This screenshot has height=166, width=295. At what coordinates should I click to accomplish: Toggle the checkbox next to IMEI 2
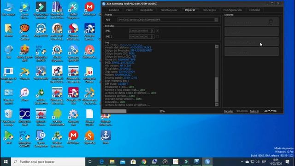pos(158,36)
